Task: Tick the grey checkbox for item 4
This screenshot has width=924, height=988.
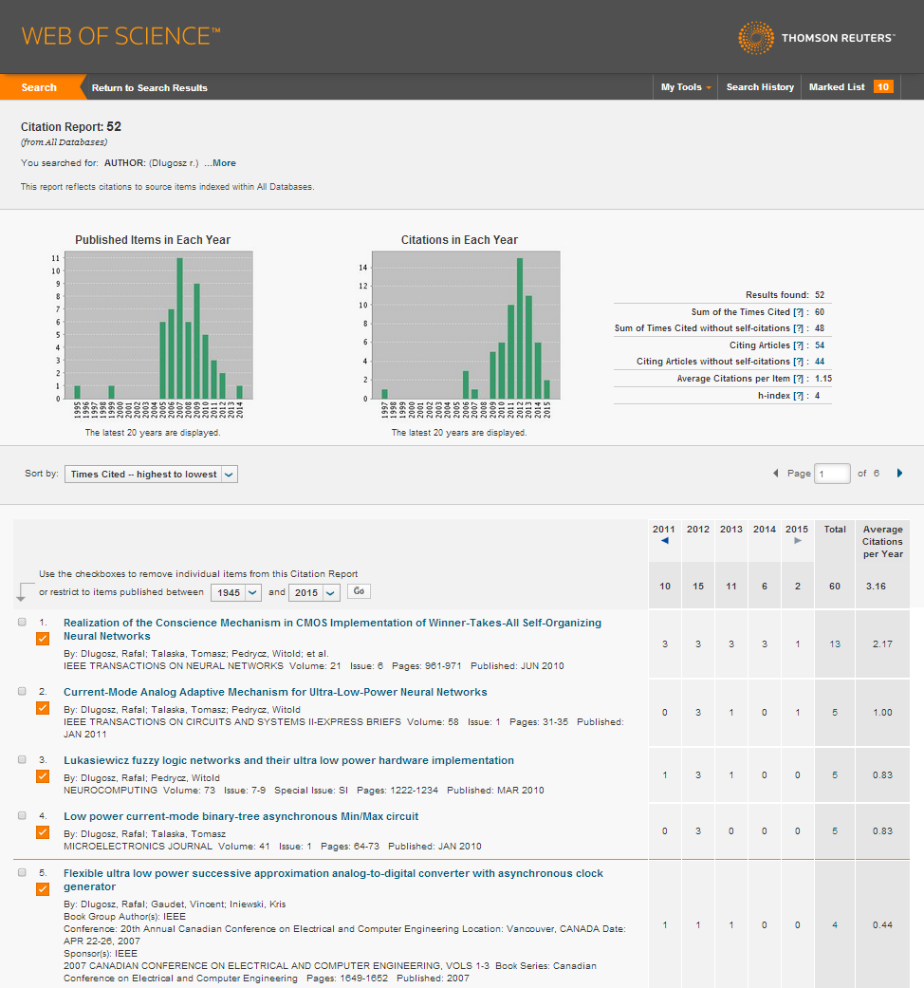Action: pos(22,815)
